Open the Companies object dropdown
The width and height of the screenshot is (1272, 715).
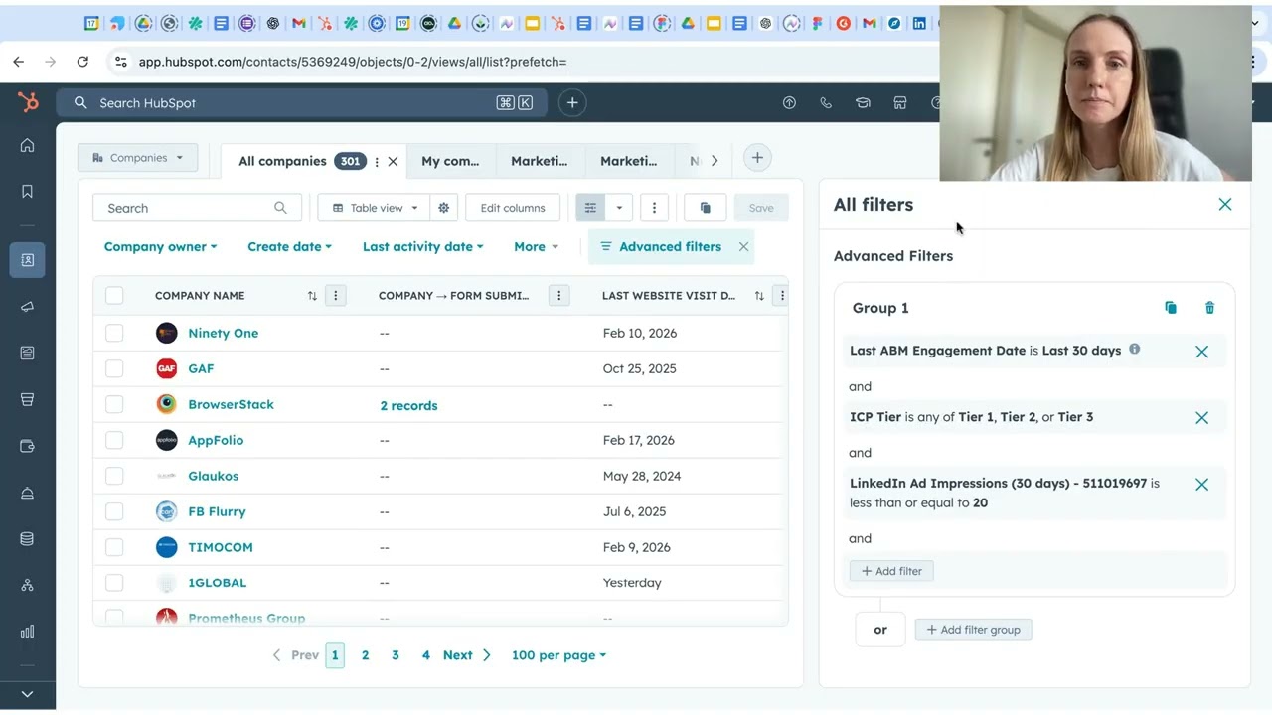coord(137,158)
